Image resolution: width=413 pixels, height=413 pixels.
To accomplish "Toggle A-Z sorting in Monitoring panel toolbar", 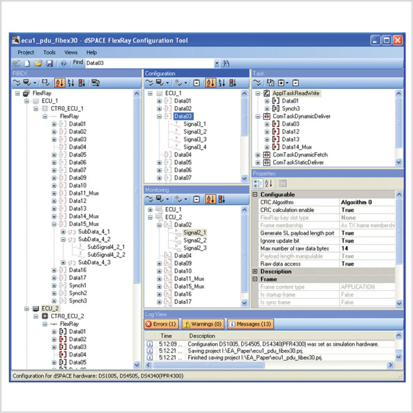I will (210, 199).
